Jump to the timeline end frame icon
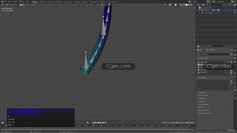The width and height of the screenshot is (237, 133). (x=105, y=123)
